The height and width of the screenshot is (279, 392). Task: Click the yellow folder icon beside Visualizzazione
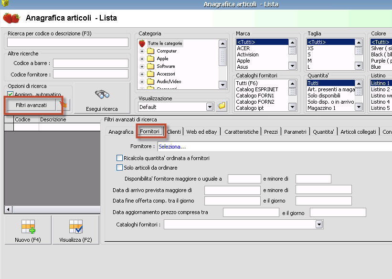tap(222, 106)
